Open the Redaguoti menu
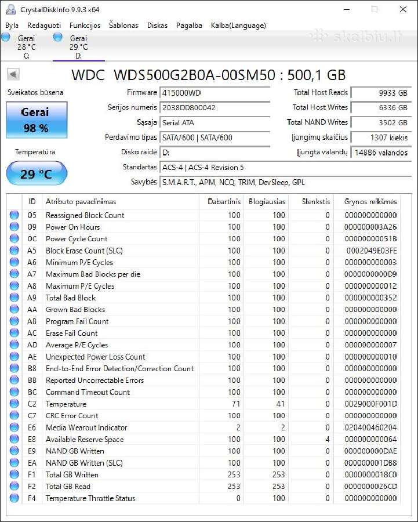The image size is (418, 522). coord(44,26)
